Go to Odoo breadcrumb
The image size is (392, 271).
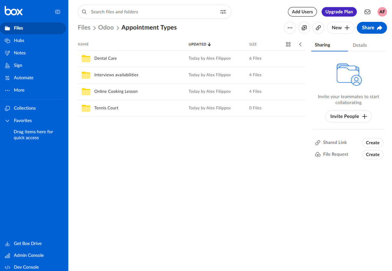click(106, 27)
